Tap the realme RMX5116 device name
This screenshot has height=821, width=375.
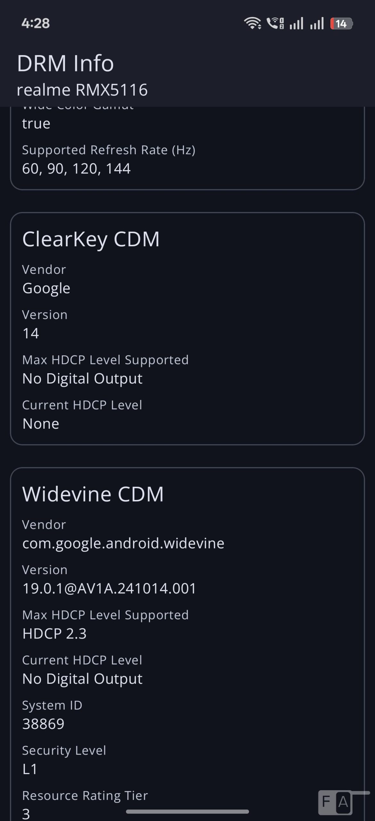tap(82, 89)
